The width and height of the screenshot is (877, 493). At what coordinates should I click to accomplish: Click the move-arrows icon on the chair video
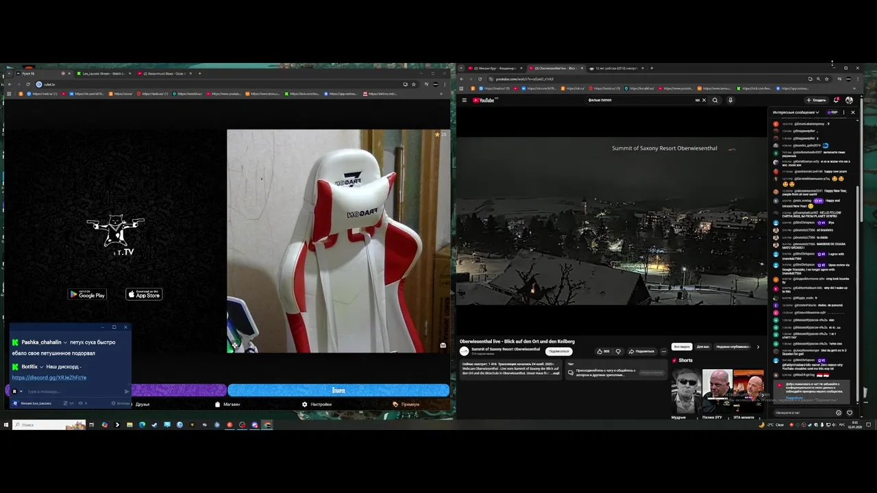234,346
